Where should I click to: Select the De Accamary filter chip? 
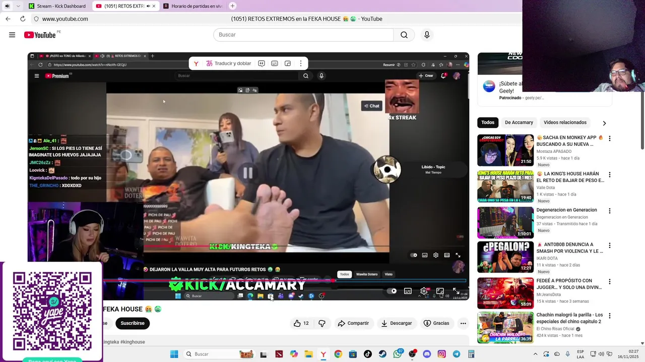click(519, 122)
